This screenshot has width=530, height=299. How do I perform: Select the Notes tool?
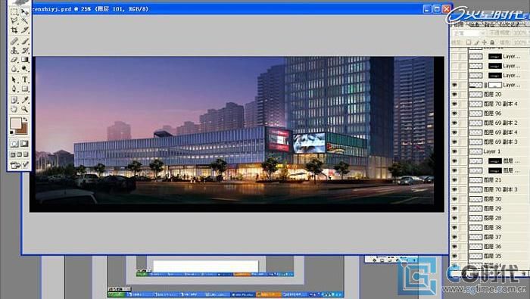click(14, 100)
